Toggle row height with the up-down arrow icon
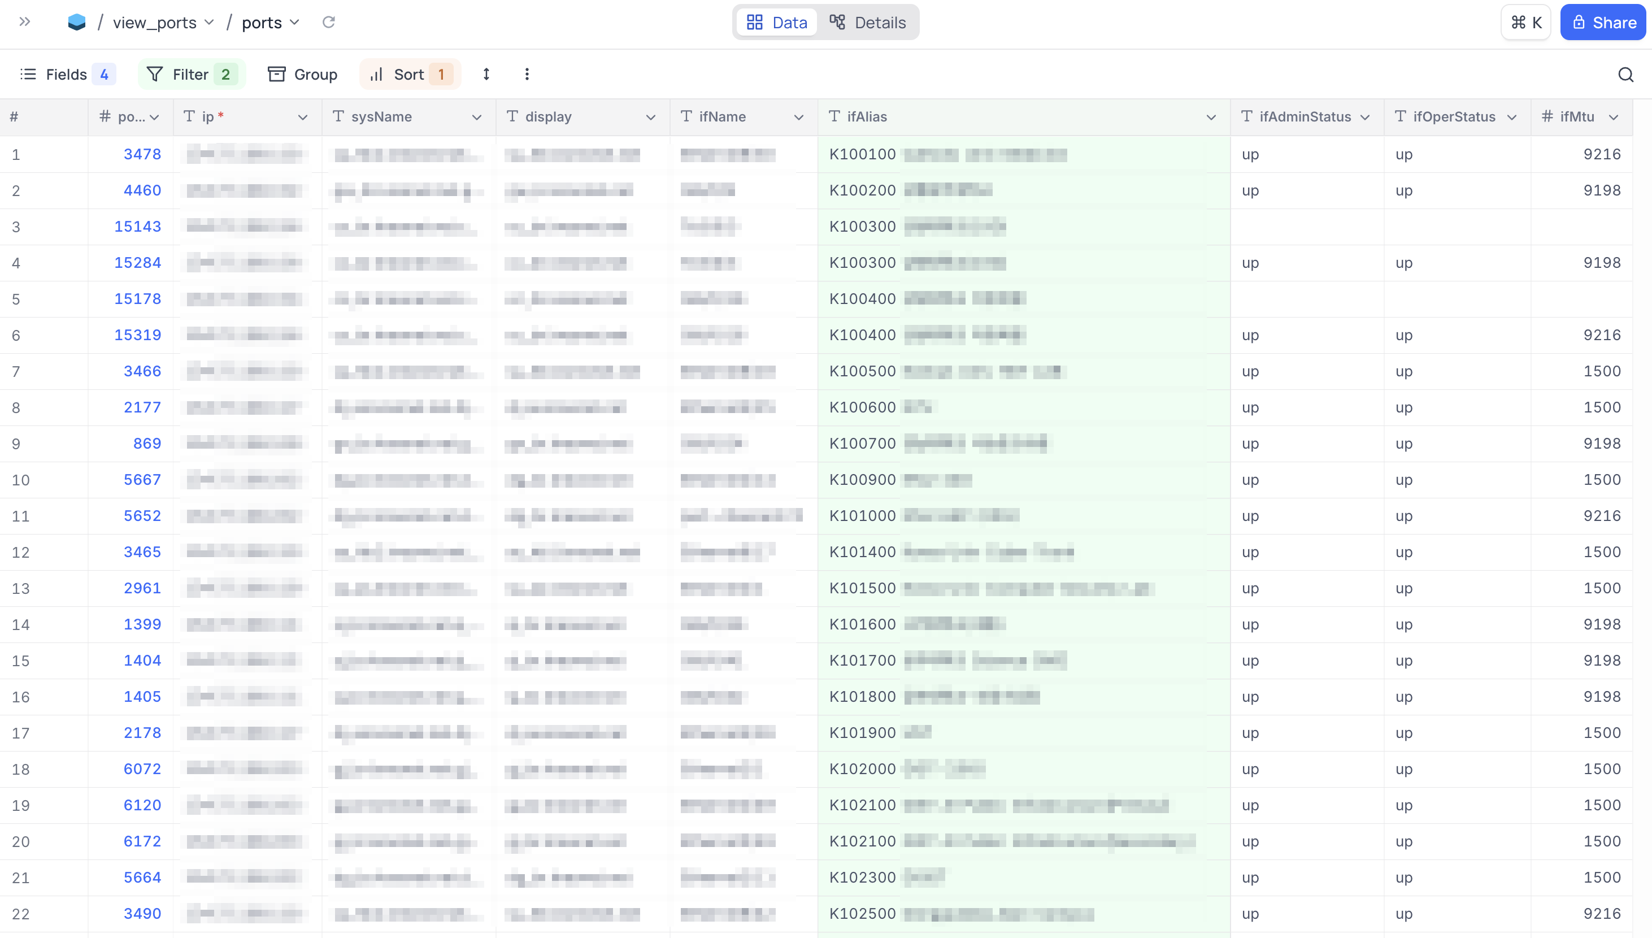Screen dimensions: 1652x938 (486, 75)
